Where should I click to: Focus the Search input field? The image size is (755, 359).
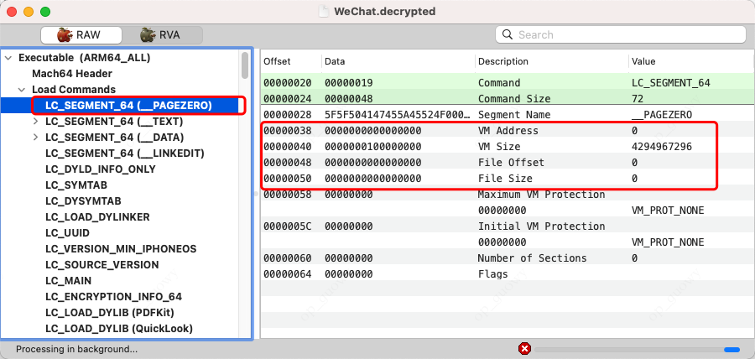coord(621,34)
